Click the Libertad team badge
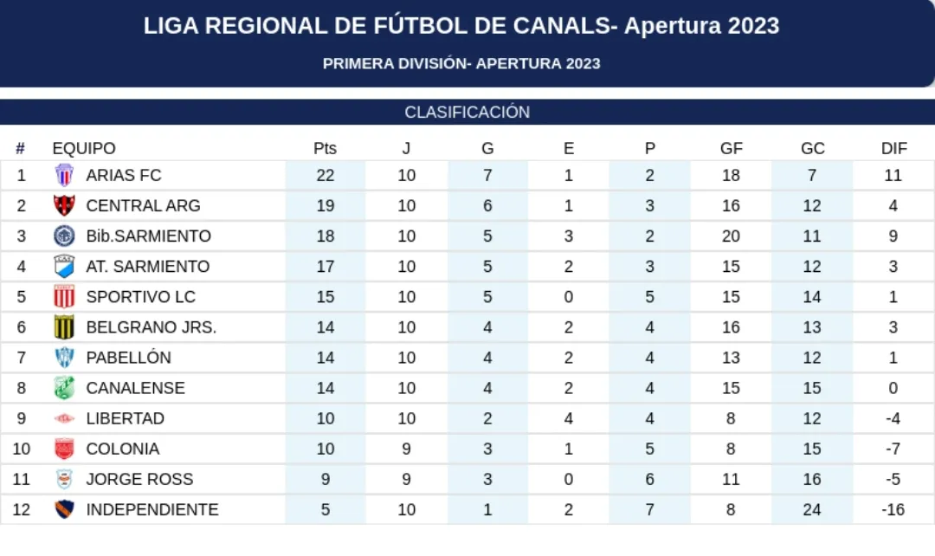 coord(64,418)
